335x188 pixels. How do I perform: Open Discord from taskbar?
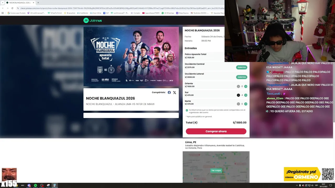pyautogui.click(x=29, y=185)
